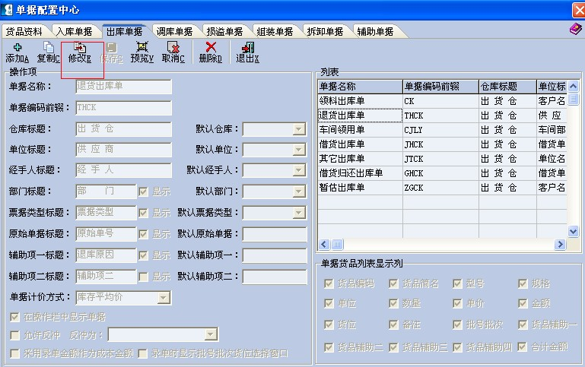Viewport: 585px width, 367px height.
Task: Switch to the 调库单据 tab
Action: pos(174,32)
